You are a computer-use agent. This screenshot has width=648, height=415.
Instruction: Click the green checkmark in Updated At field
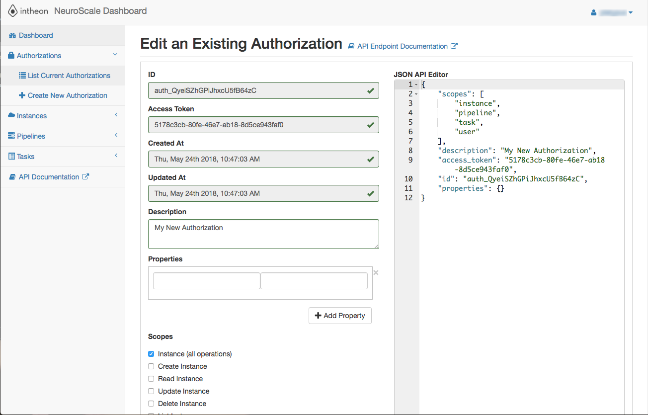[370, 193]
